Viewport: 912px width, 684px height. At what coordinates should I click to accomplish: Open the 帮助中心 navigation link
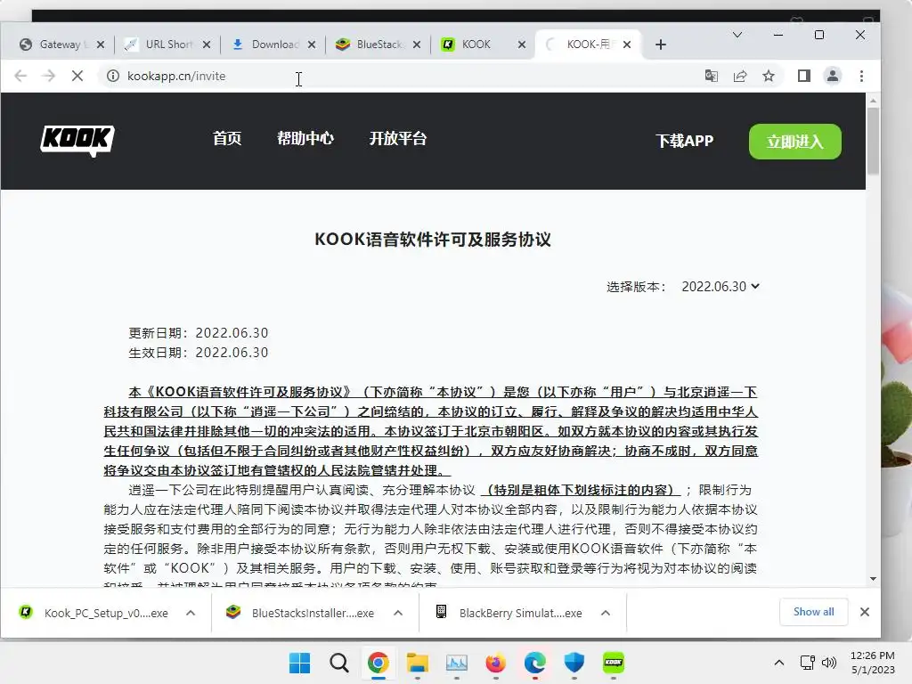point(305,139)
